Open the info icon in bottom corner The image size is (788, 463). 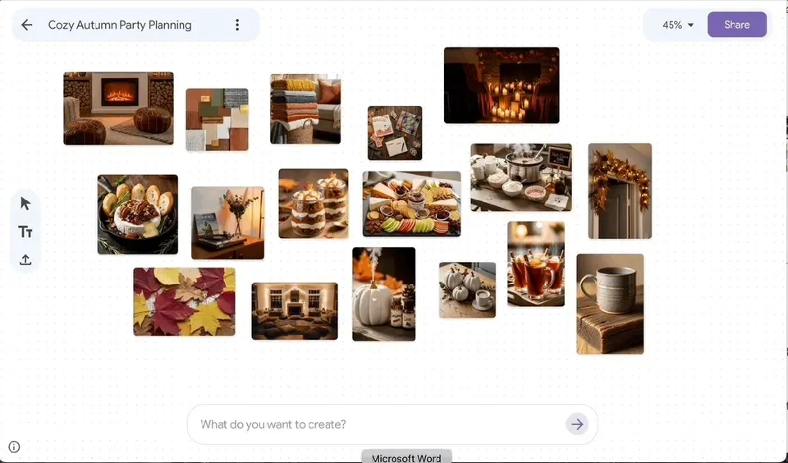(x=14, y=447)
